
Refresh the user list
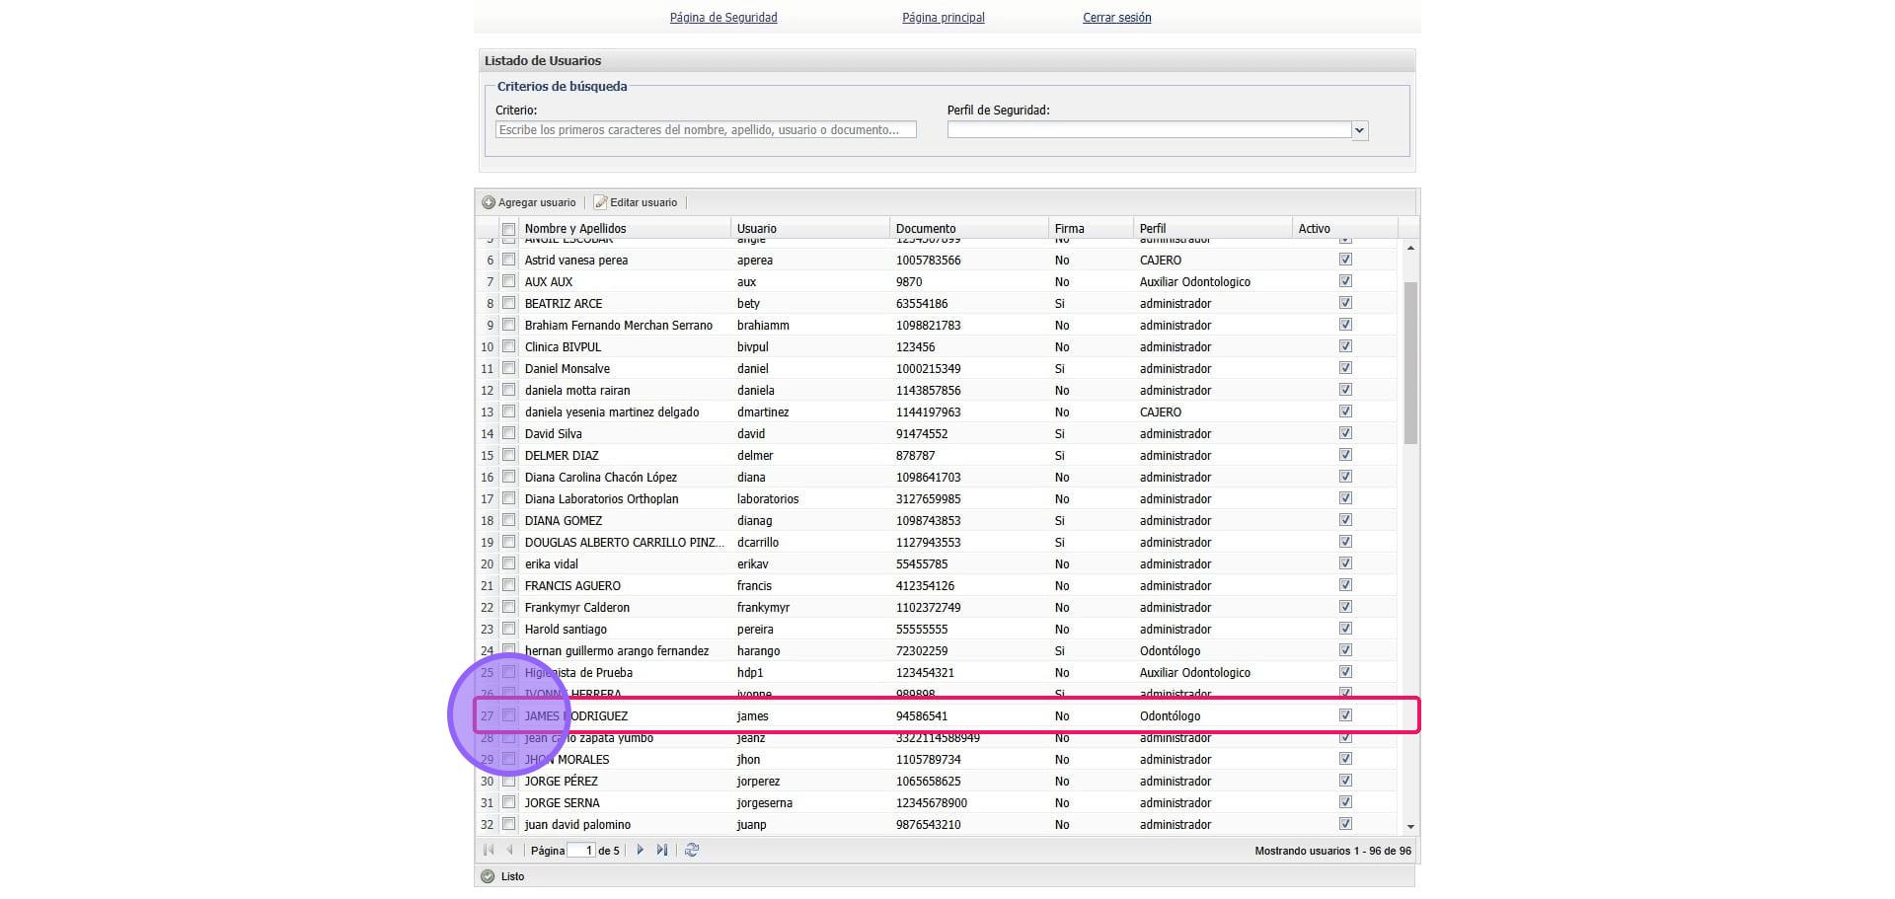coord(692,850)
